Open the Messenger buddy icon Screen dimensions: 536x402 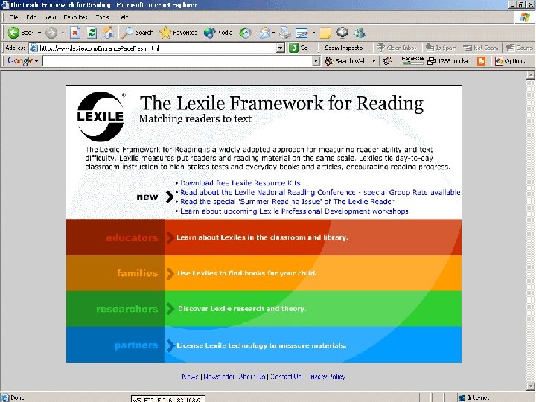(360, 33)
